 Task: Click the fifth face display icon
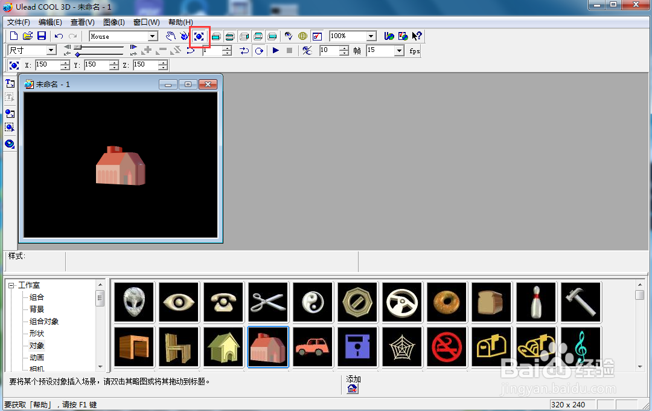pos(272,36)
